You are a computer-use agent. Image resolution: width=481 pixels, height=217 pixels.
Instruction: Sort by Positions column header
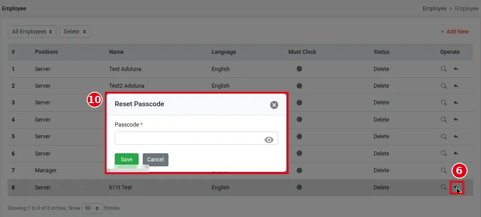point(47,52)
